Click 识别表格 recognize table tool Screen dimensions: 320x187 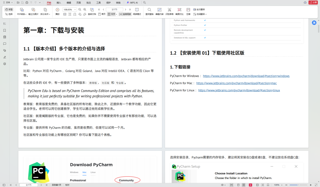coord(169,12)
